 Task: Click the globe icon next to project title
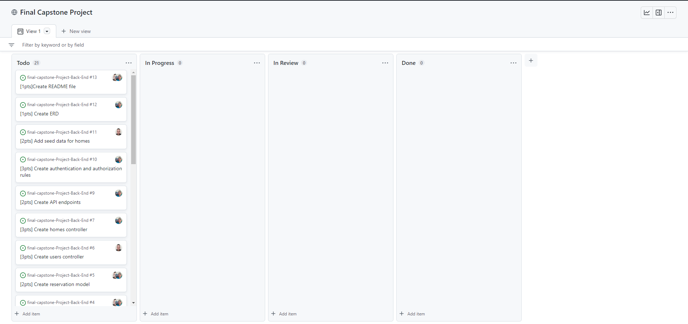[x=14, y=12]
